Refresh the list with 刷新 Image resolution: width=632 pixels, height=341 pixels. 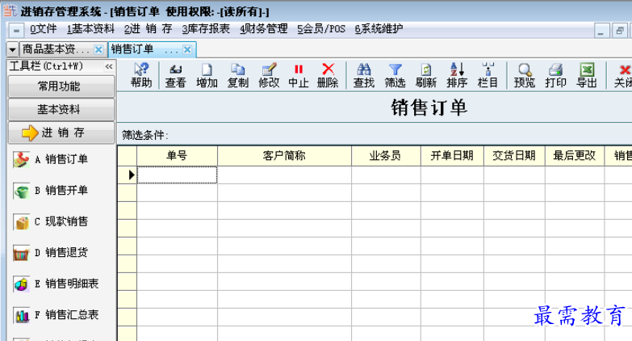tap(426, 75)
